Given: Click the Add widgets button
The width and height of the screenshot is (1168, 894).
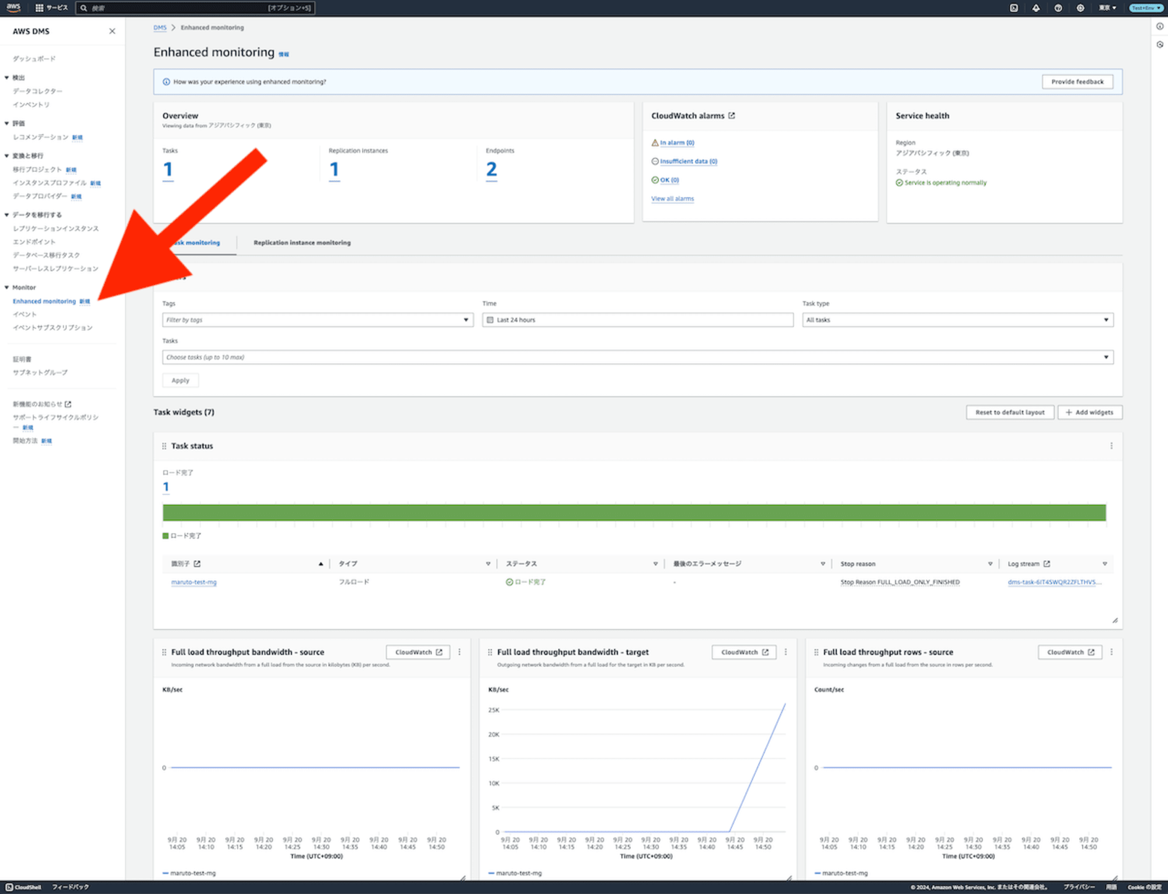Looking at the screenshot, I should 1090,413.
